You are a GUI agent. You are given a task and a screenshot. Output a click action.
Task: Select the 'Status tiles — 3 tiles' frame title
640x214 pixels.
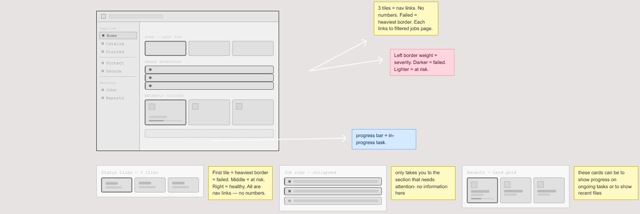pos(130,173)
